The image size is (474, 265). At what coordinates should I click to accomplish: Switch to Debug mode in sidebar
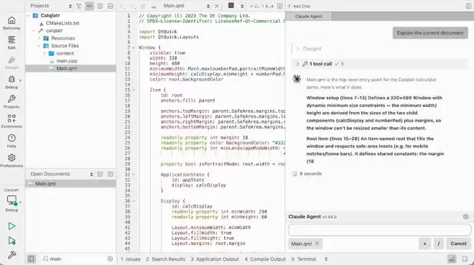click(x=11, y=82)
